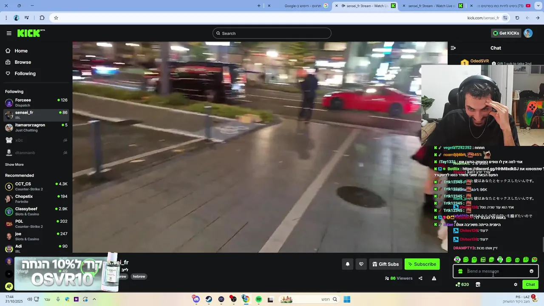This screenshot has height=306, width=544.
Task: Open the taskbar volume control
Action: (x=30, y=299)
